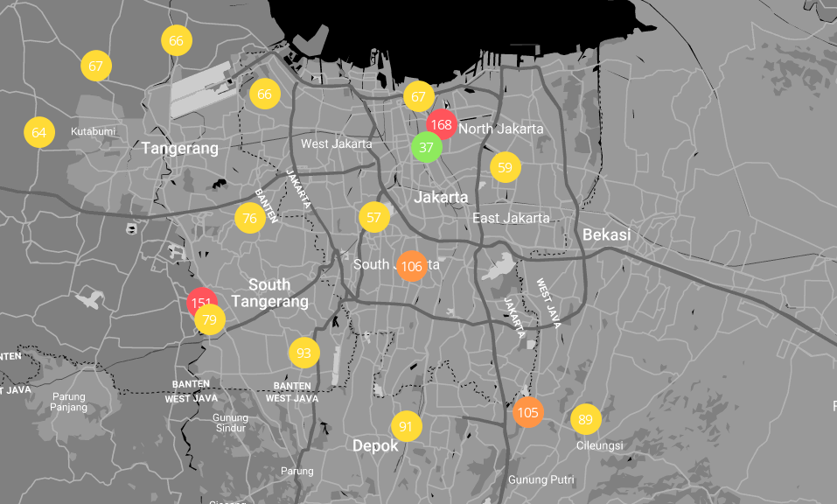837x504 pixels.
Task: Click the orange 105 marker near Gunung Putri
Action: click(528, 412)
